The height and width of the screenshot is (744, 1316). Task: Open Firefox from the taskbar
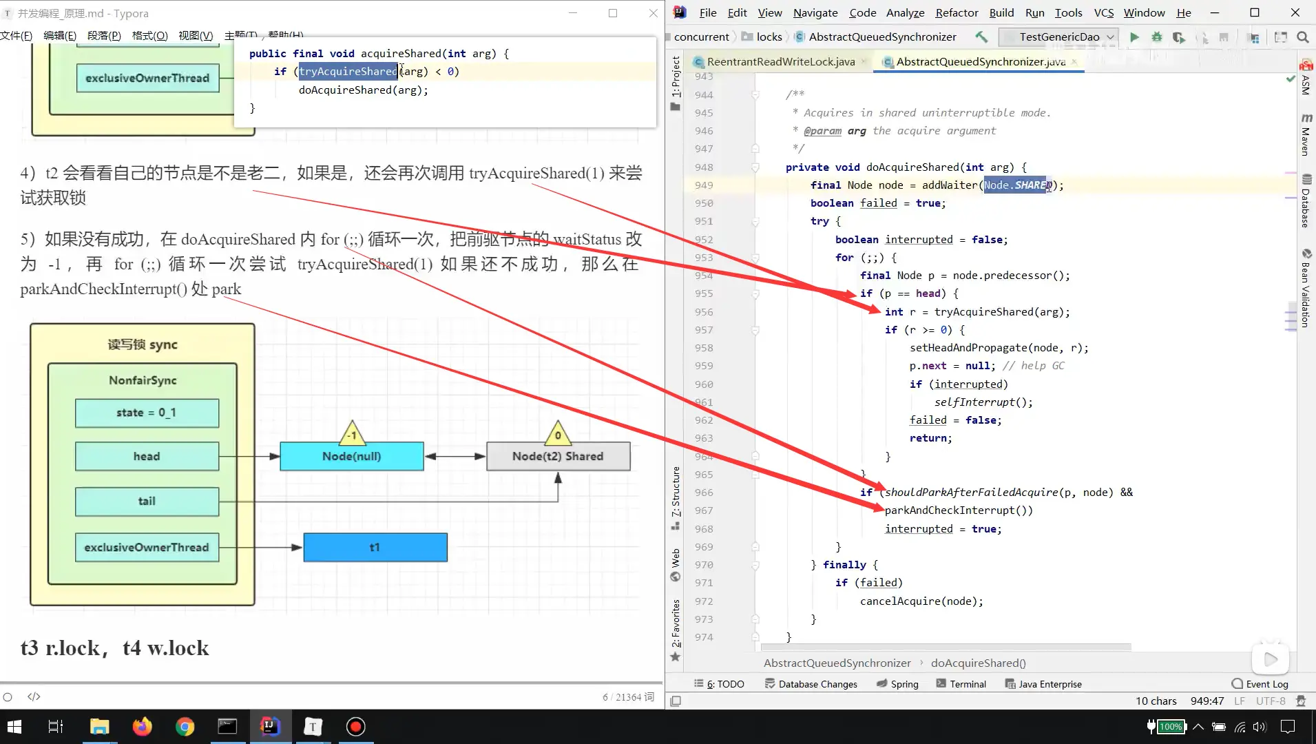pyautogui.click(x=143, y=726)
